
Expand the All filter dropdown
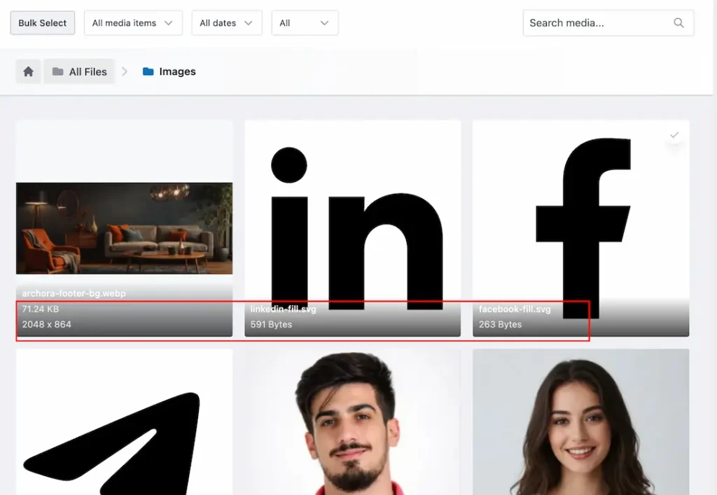click(305, 23)
